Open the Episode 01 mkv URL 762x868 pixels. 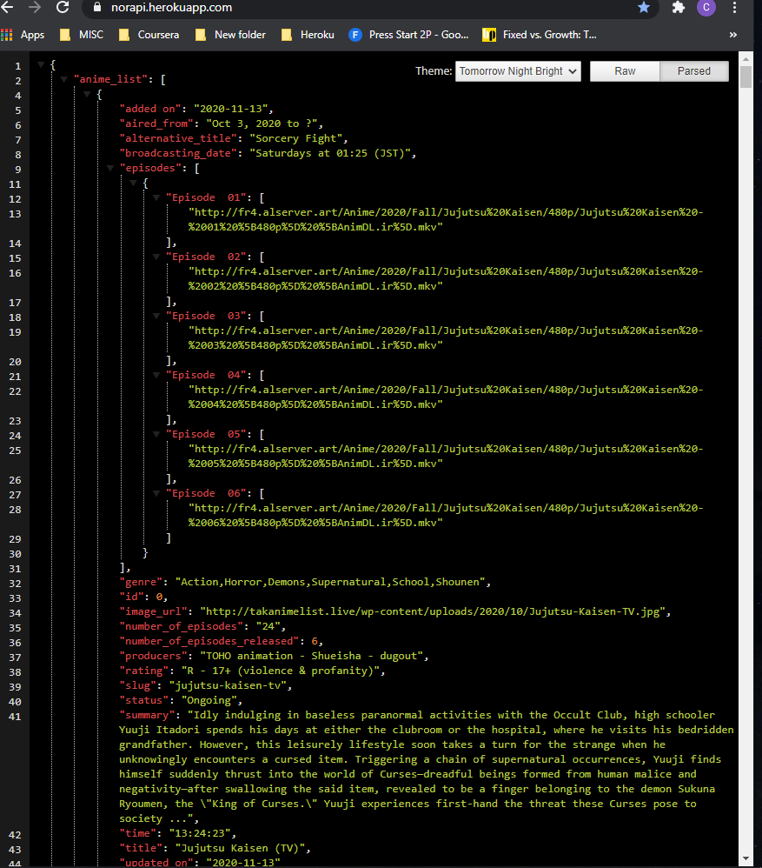[446, 220]
